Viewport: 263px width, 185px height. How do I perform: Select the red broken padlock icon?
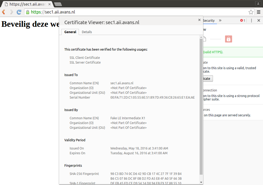[x=228, y=39]
